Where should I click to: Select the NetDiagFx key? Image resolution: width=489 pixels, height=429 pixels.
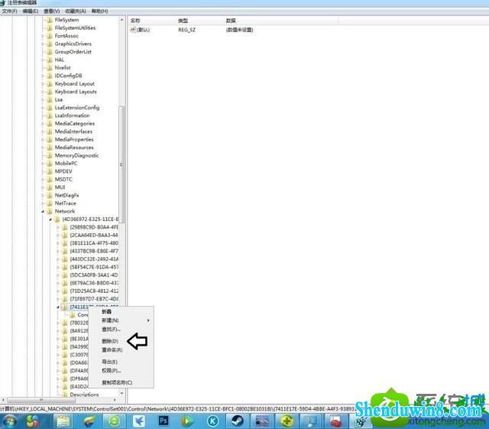click(x=67, y=196)
